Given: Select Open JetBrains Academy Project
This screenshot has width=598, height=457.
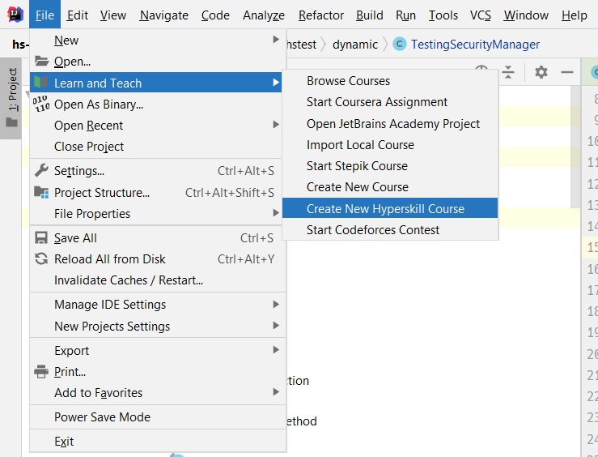Looking at the screenshot, I should [390, 123].
